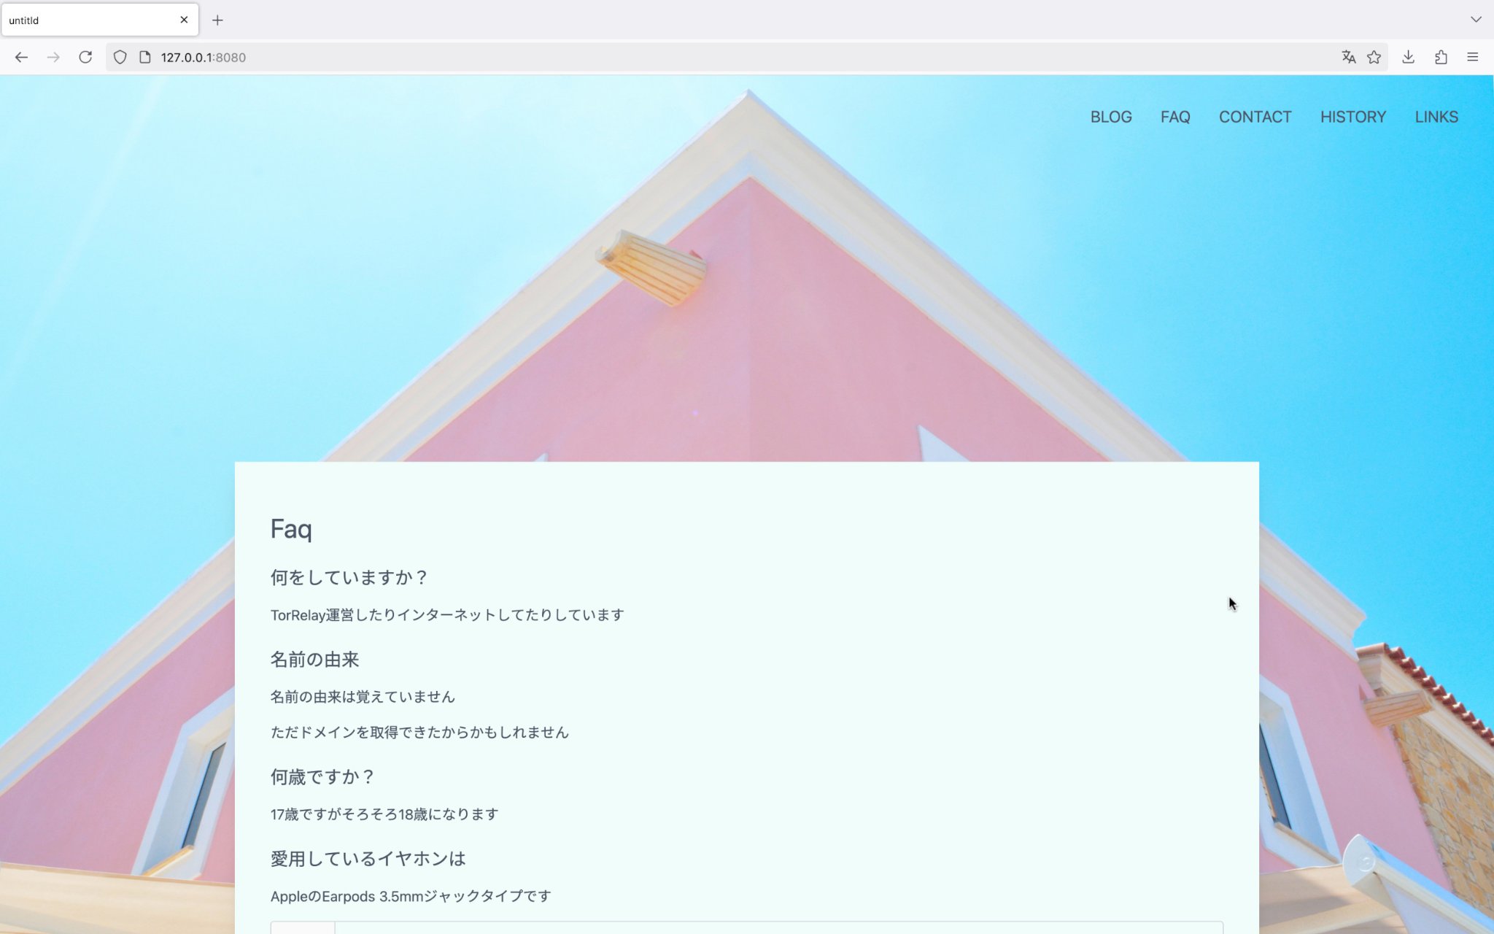This screenshot has width=1494, height=934.
Task: Close the untitld tab
Action: (184, 20)
